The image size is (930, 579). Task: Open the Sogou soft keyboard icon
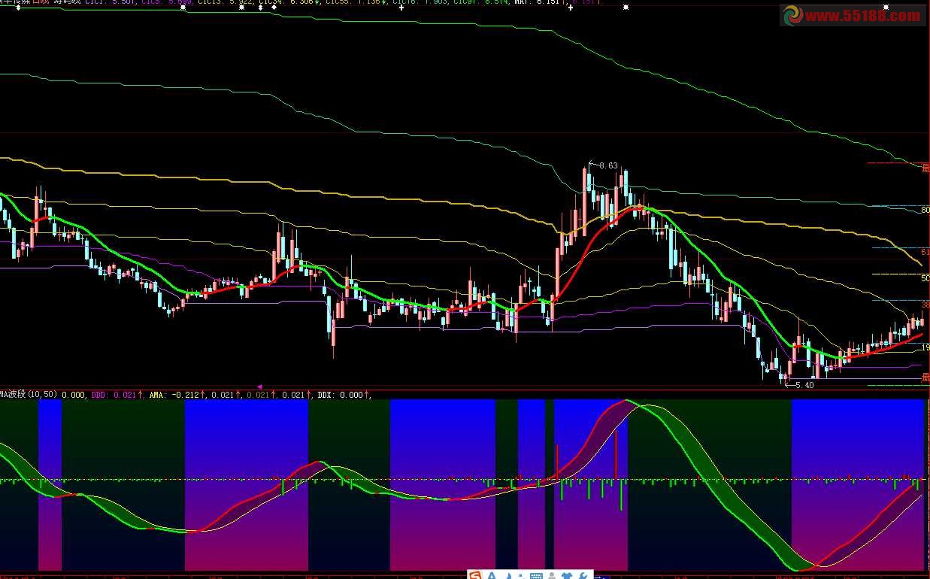536,576
